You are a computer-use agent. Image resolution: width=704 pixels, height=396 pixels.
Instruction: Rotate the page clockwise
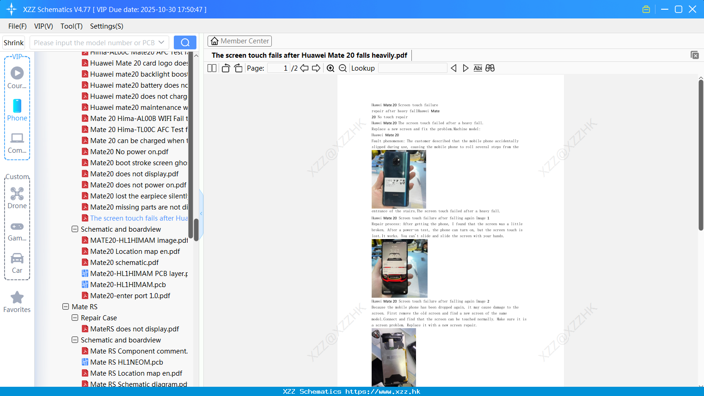238,68
